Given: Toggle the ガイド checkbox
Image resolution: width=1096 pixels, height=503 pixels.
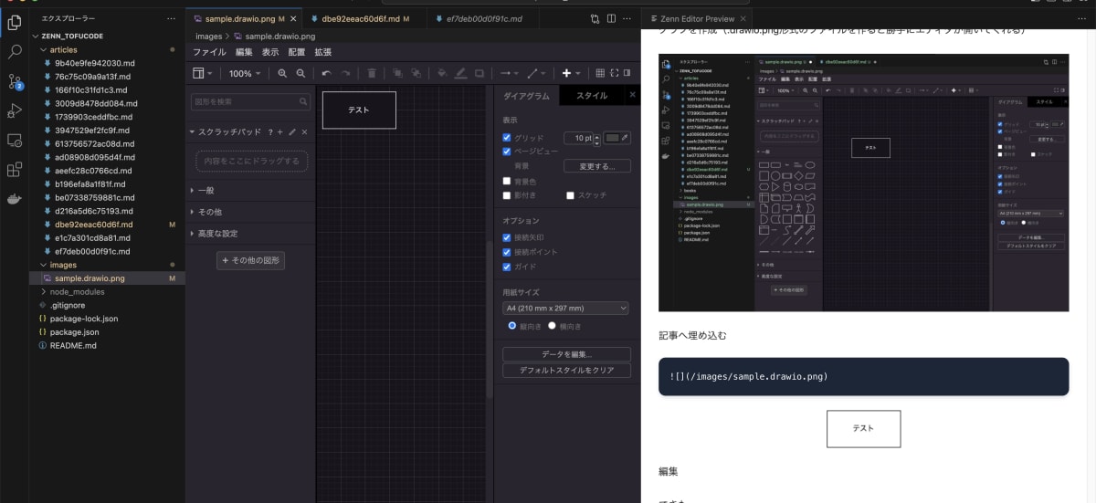Looking at the screenshot, I should pos(507,267).
